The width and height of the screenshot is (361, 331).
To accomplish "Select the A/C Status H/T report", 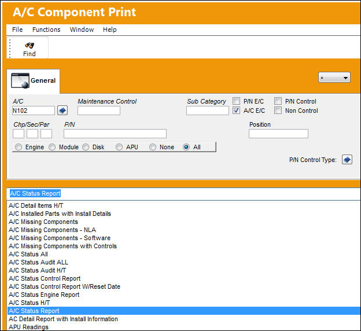I will tap(184, 303).
